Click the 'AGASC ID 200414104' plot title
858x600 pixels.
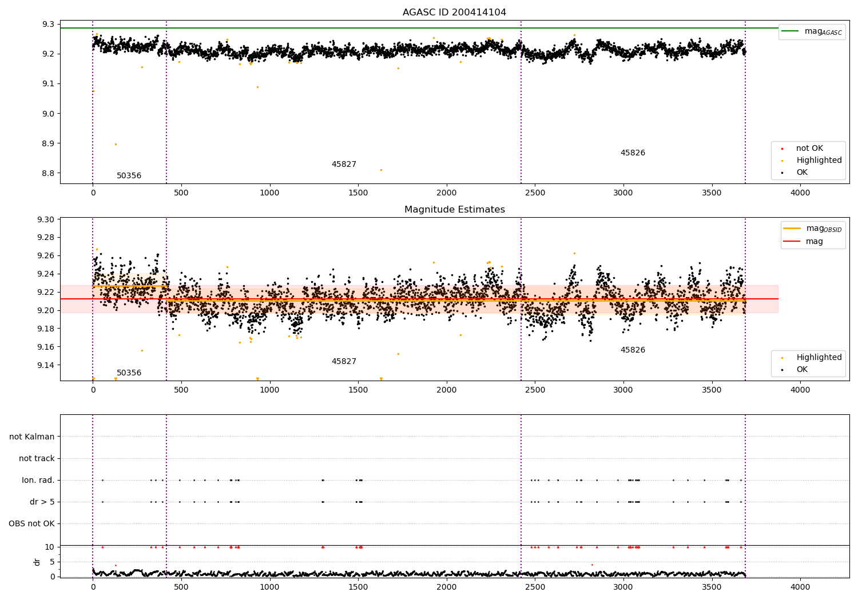[x=454, y=13]
